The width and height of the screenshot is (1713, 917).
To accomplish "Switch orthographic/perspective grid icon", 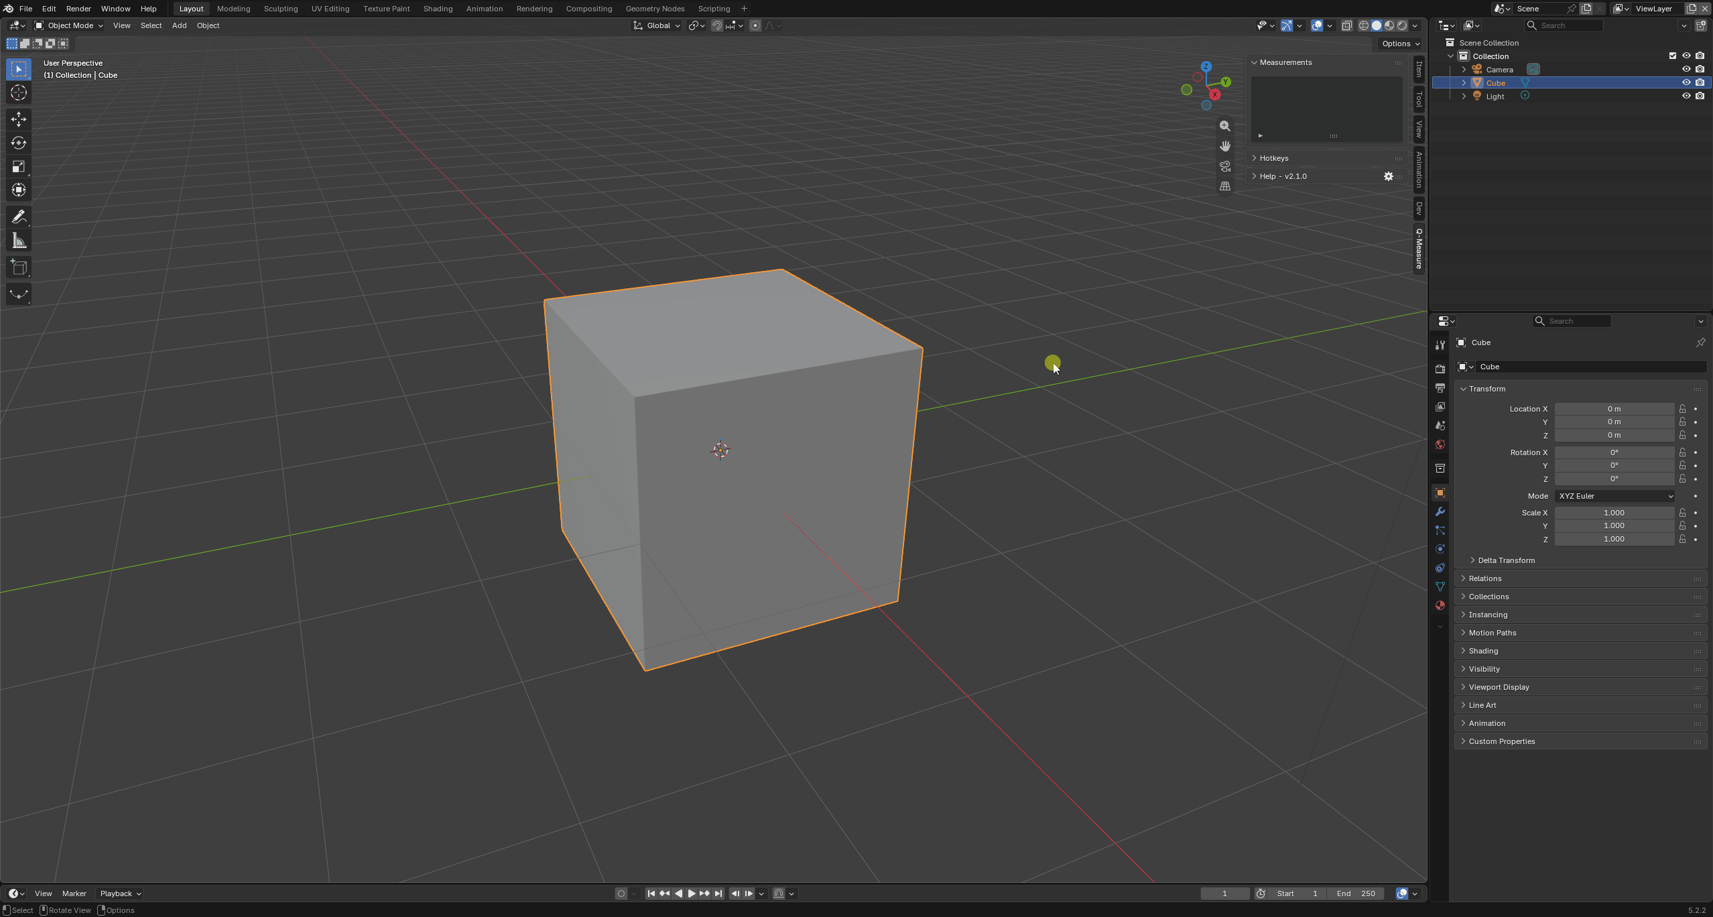I will coord(1225,186).
